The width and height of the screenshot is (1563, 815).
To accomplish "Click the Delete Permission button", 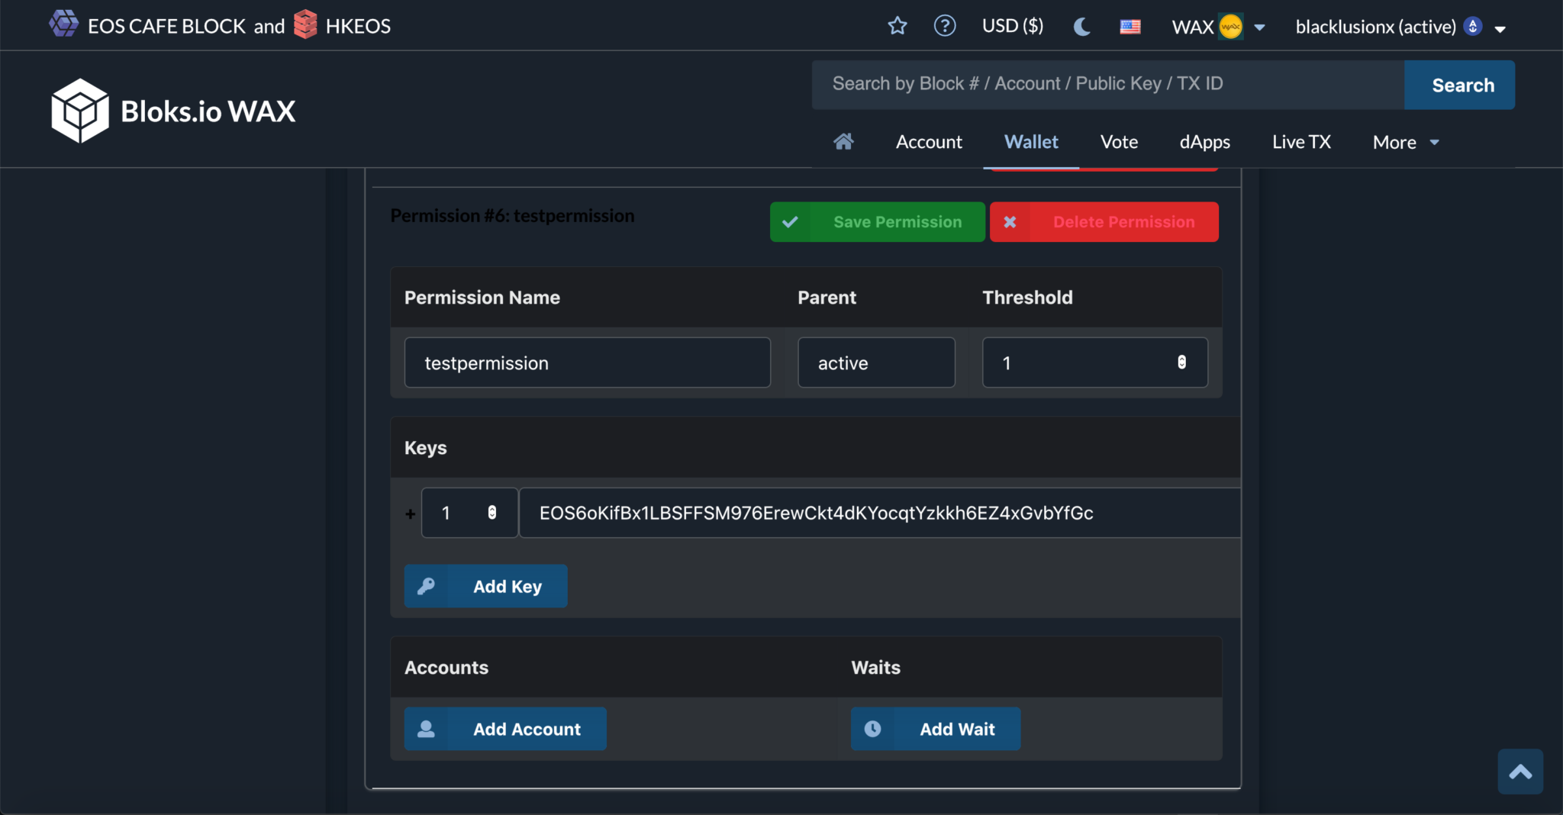I will [x=1104, y=222].
